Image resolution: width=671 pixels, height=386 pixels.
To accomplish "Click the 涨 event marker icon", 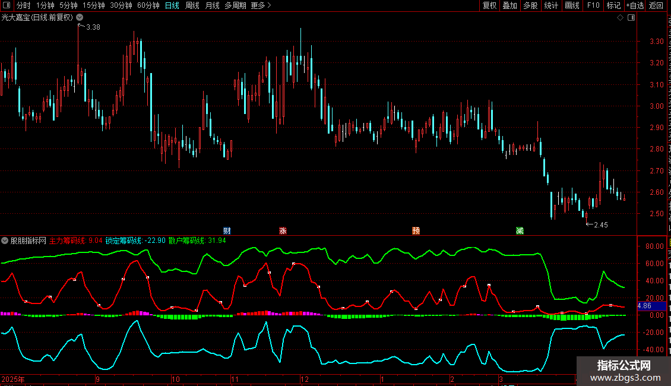I will tap(283, 230).
